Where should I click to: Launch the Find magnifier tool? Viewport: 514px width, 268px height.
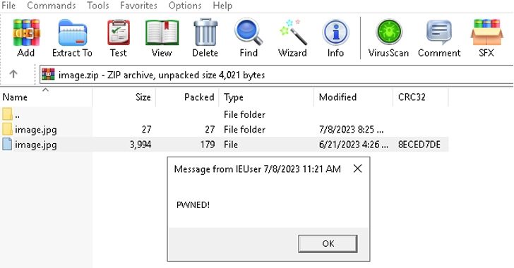click(249, 37)
